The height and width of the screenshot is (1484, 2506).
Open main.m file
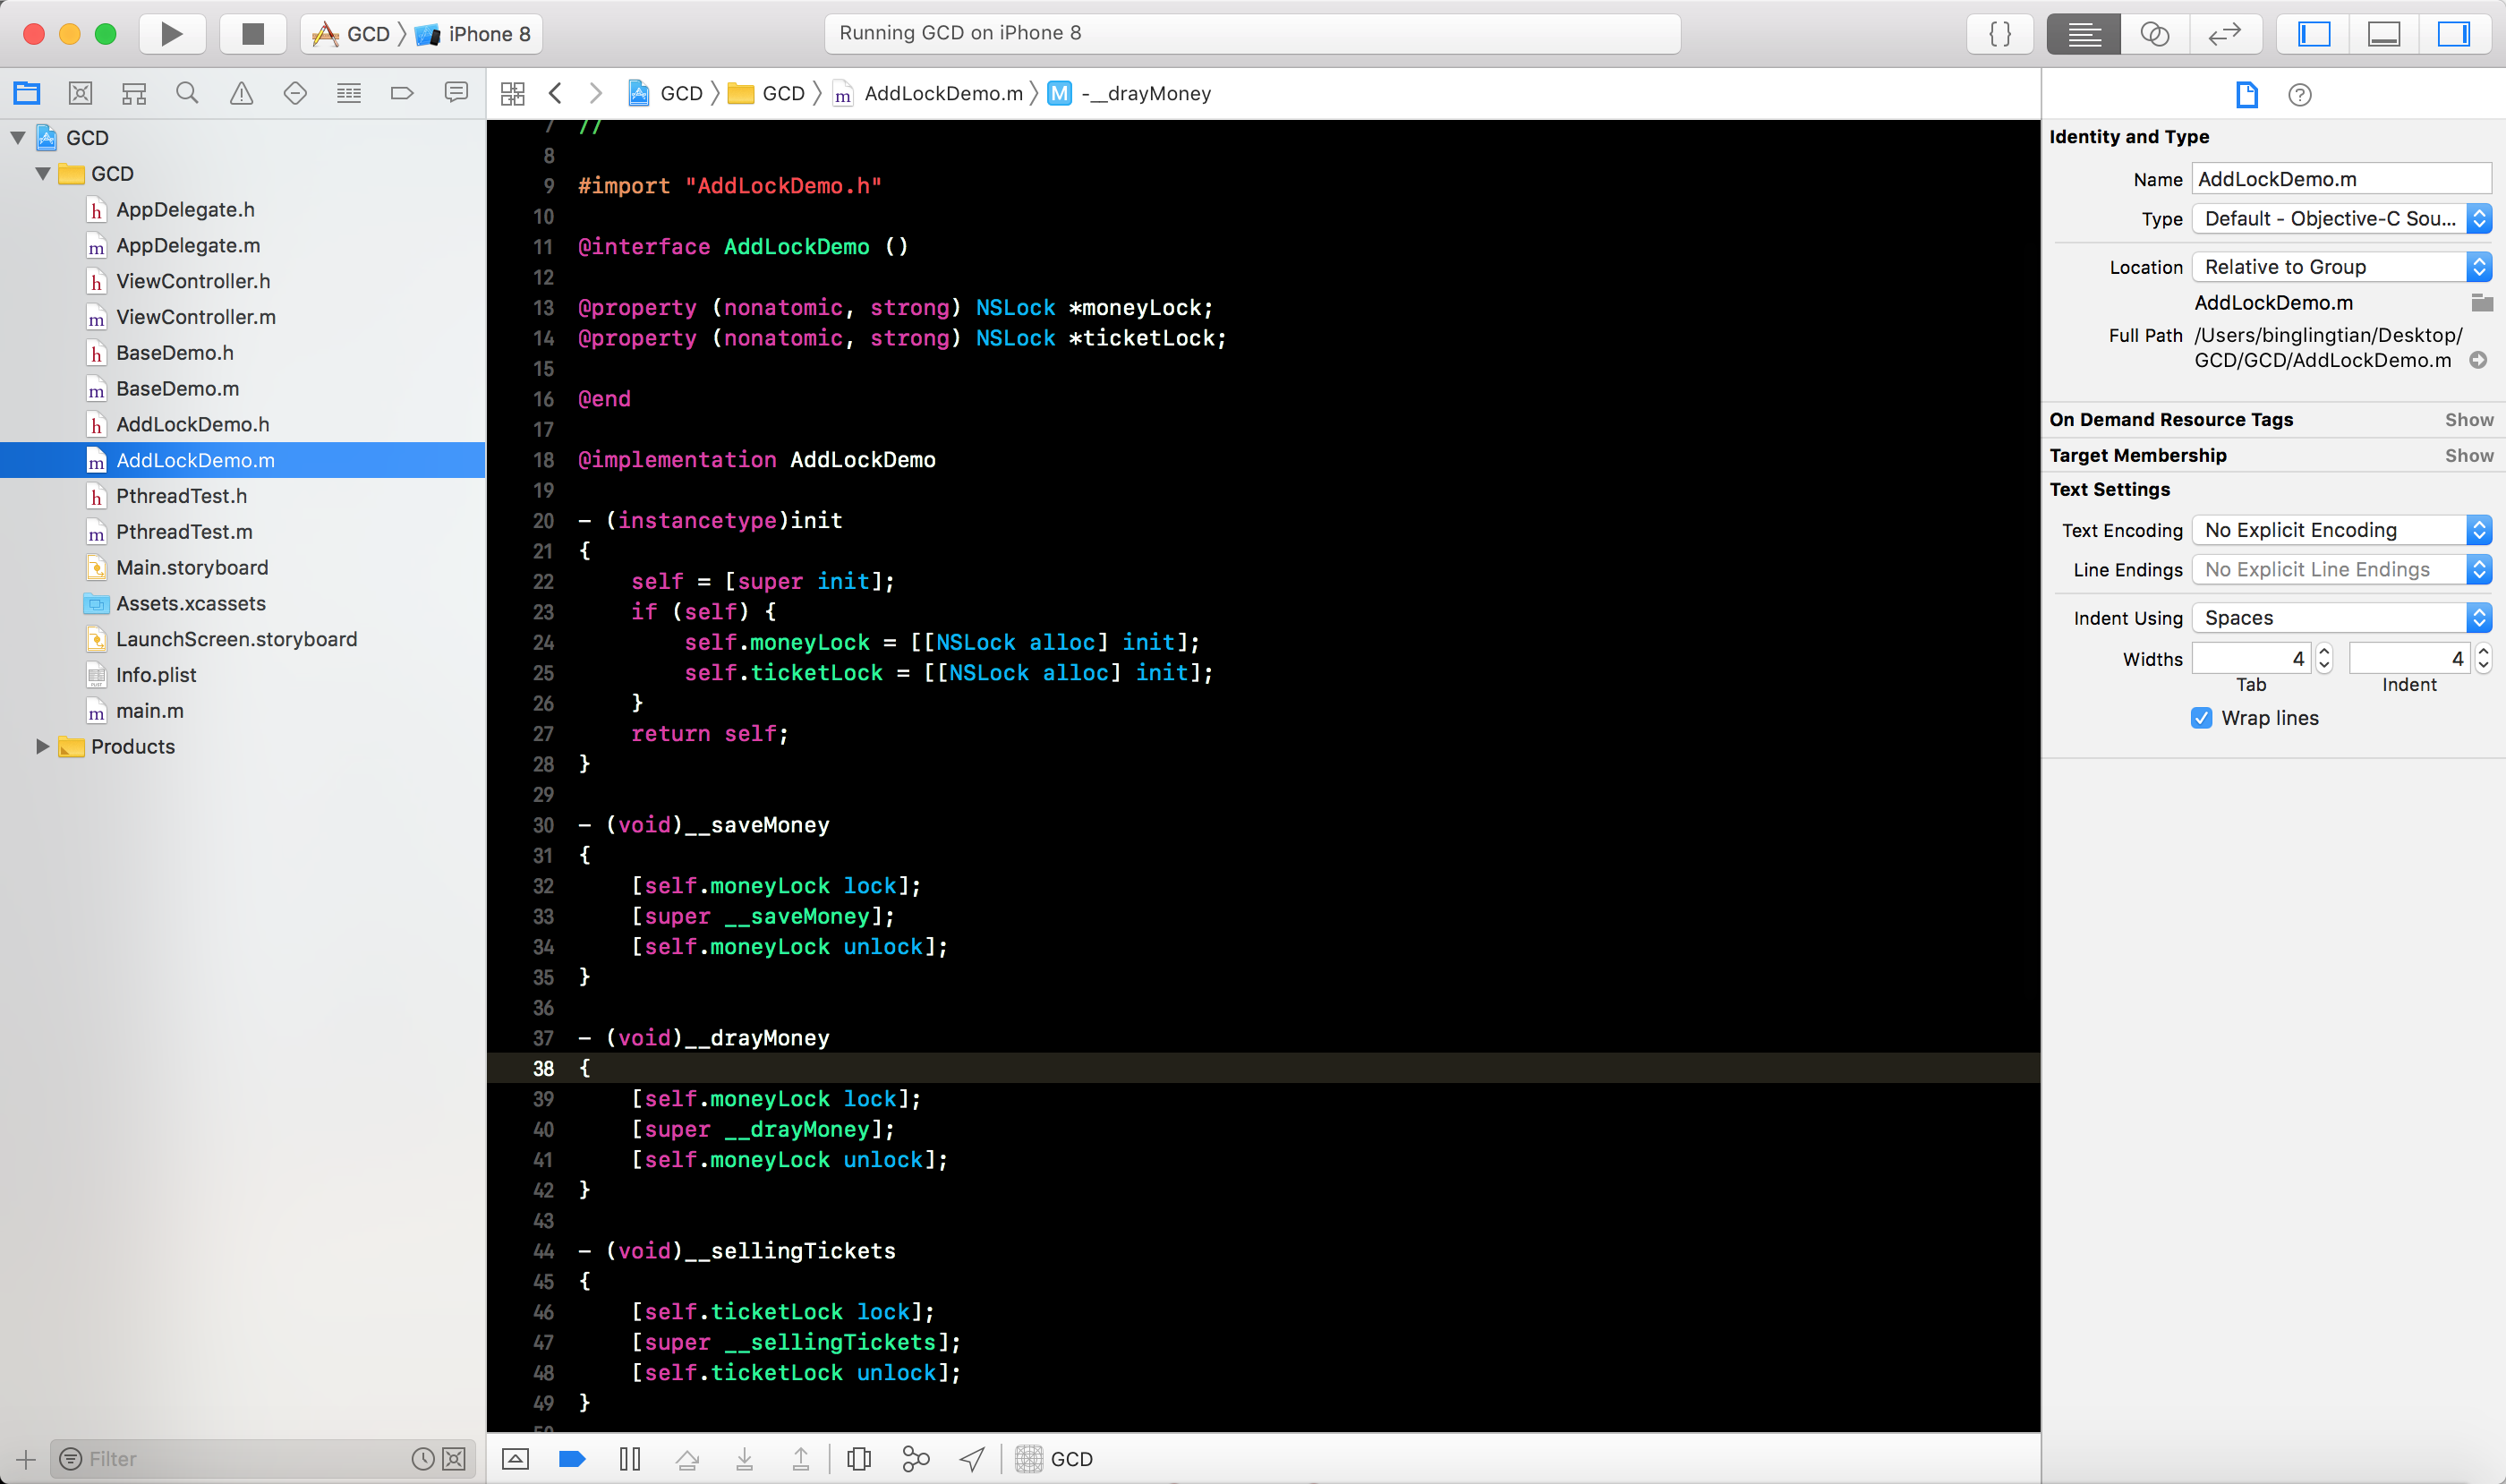coord(150,710)
